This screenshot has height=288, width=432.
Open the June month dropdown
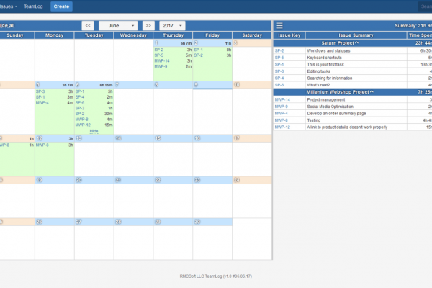tap(118, 26)
